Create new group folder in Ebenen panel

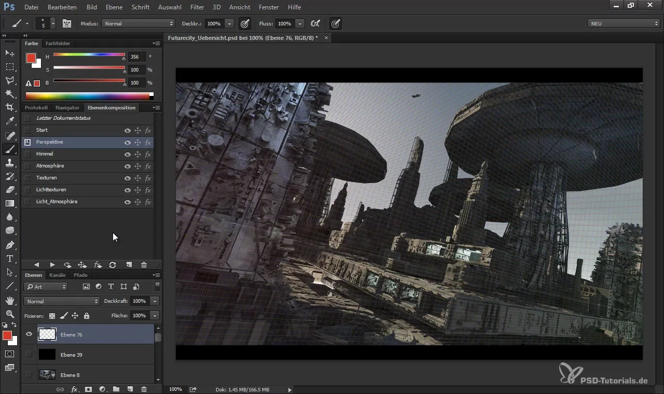coord(116,389)
